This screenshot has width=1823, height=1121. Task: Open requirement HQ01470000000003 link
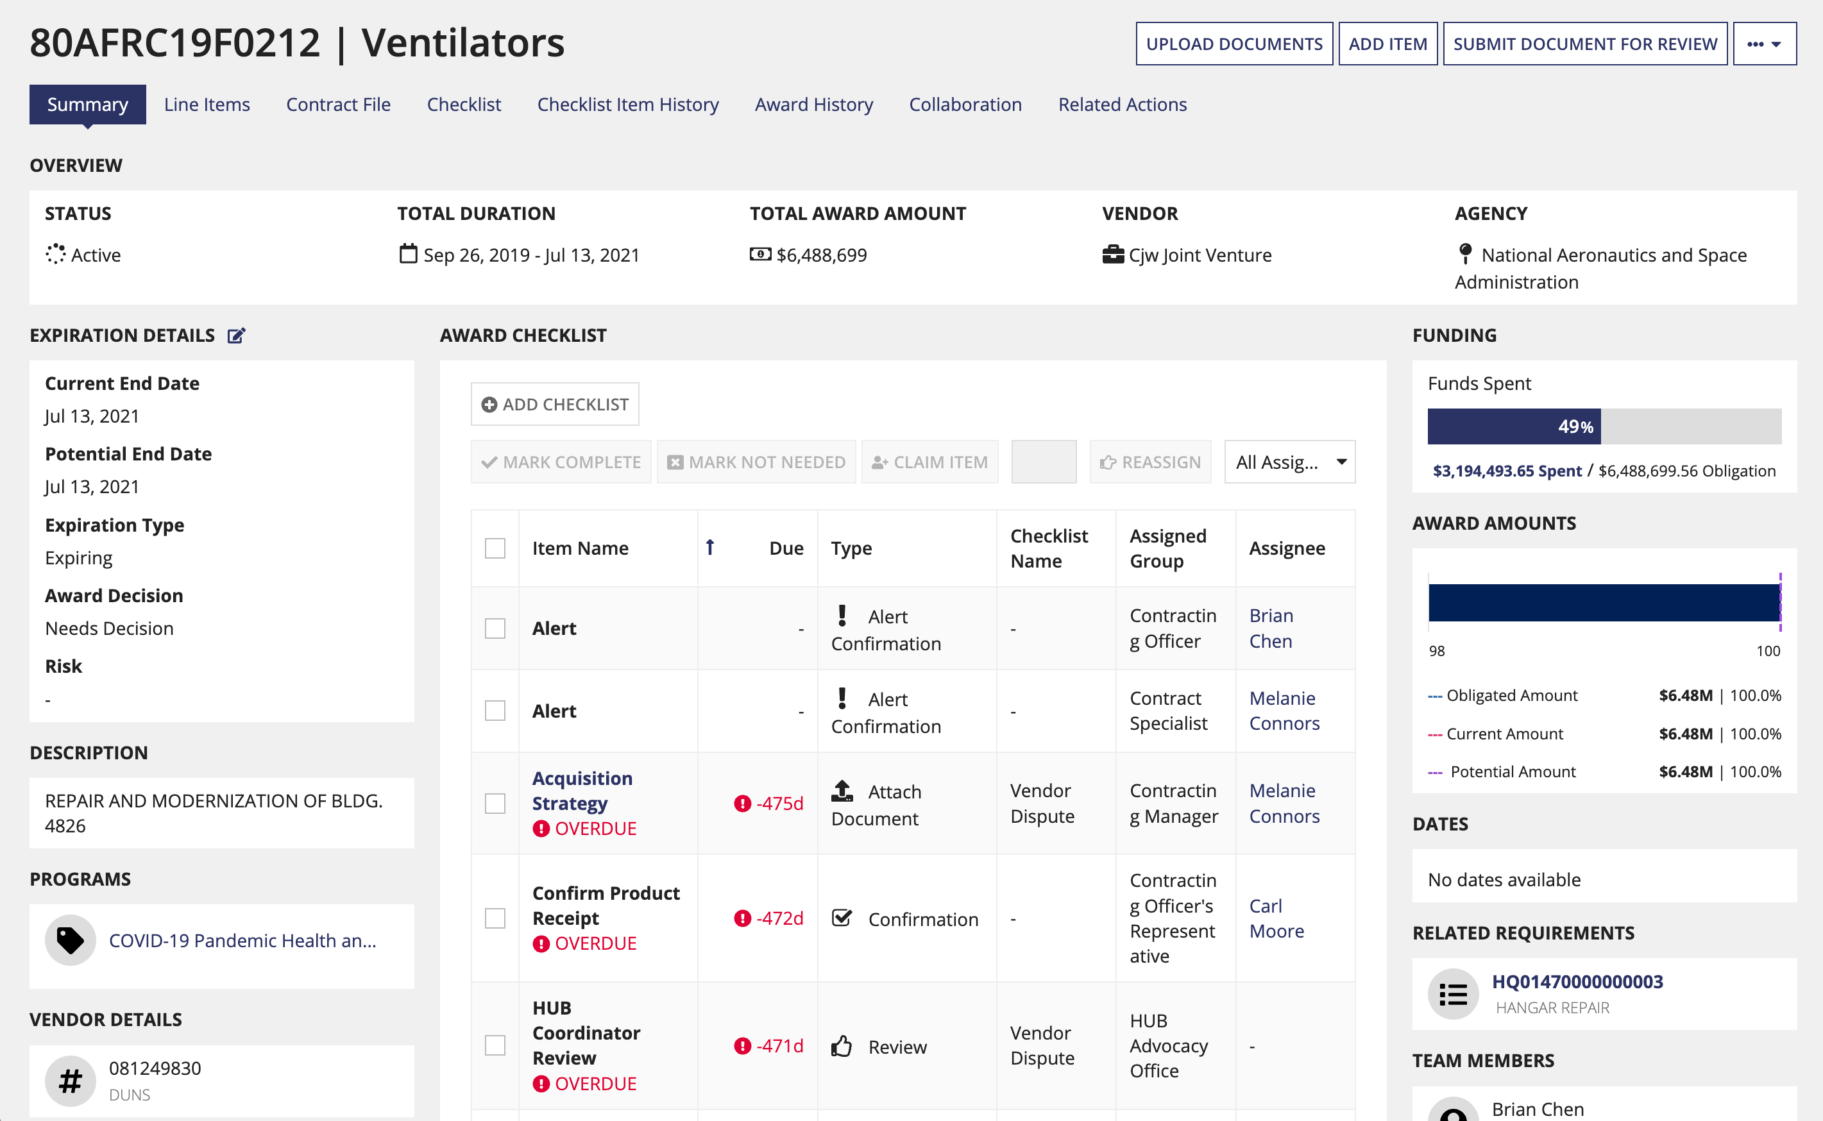pos(1577,982)
